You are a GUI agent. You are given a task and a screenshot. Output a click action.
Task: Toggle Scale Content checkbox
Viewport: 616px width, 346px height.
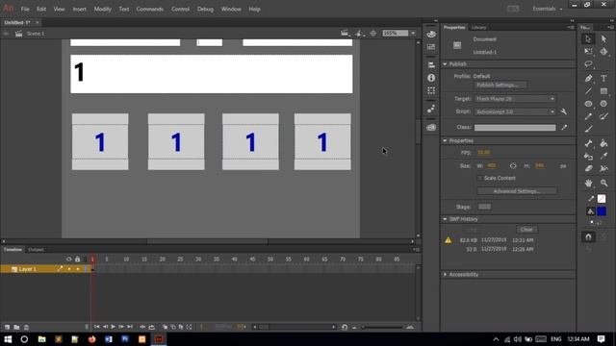(x=479, y=178)
